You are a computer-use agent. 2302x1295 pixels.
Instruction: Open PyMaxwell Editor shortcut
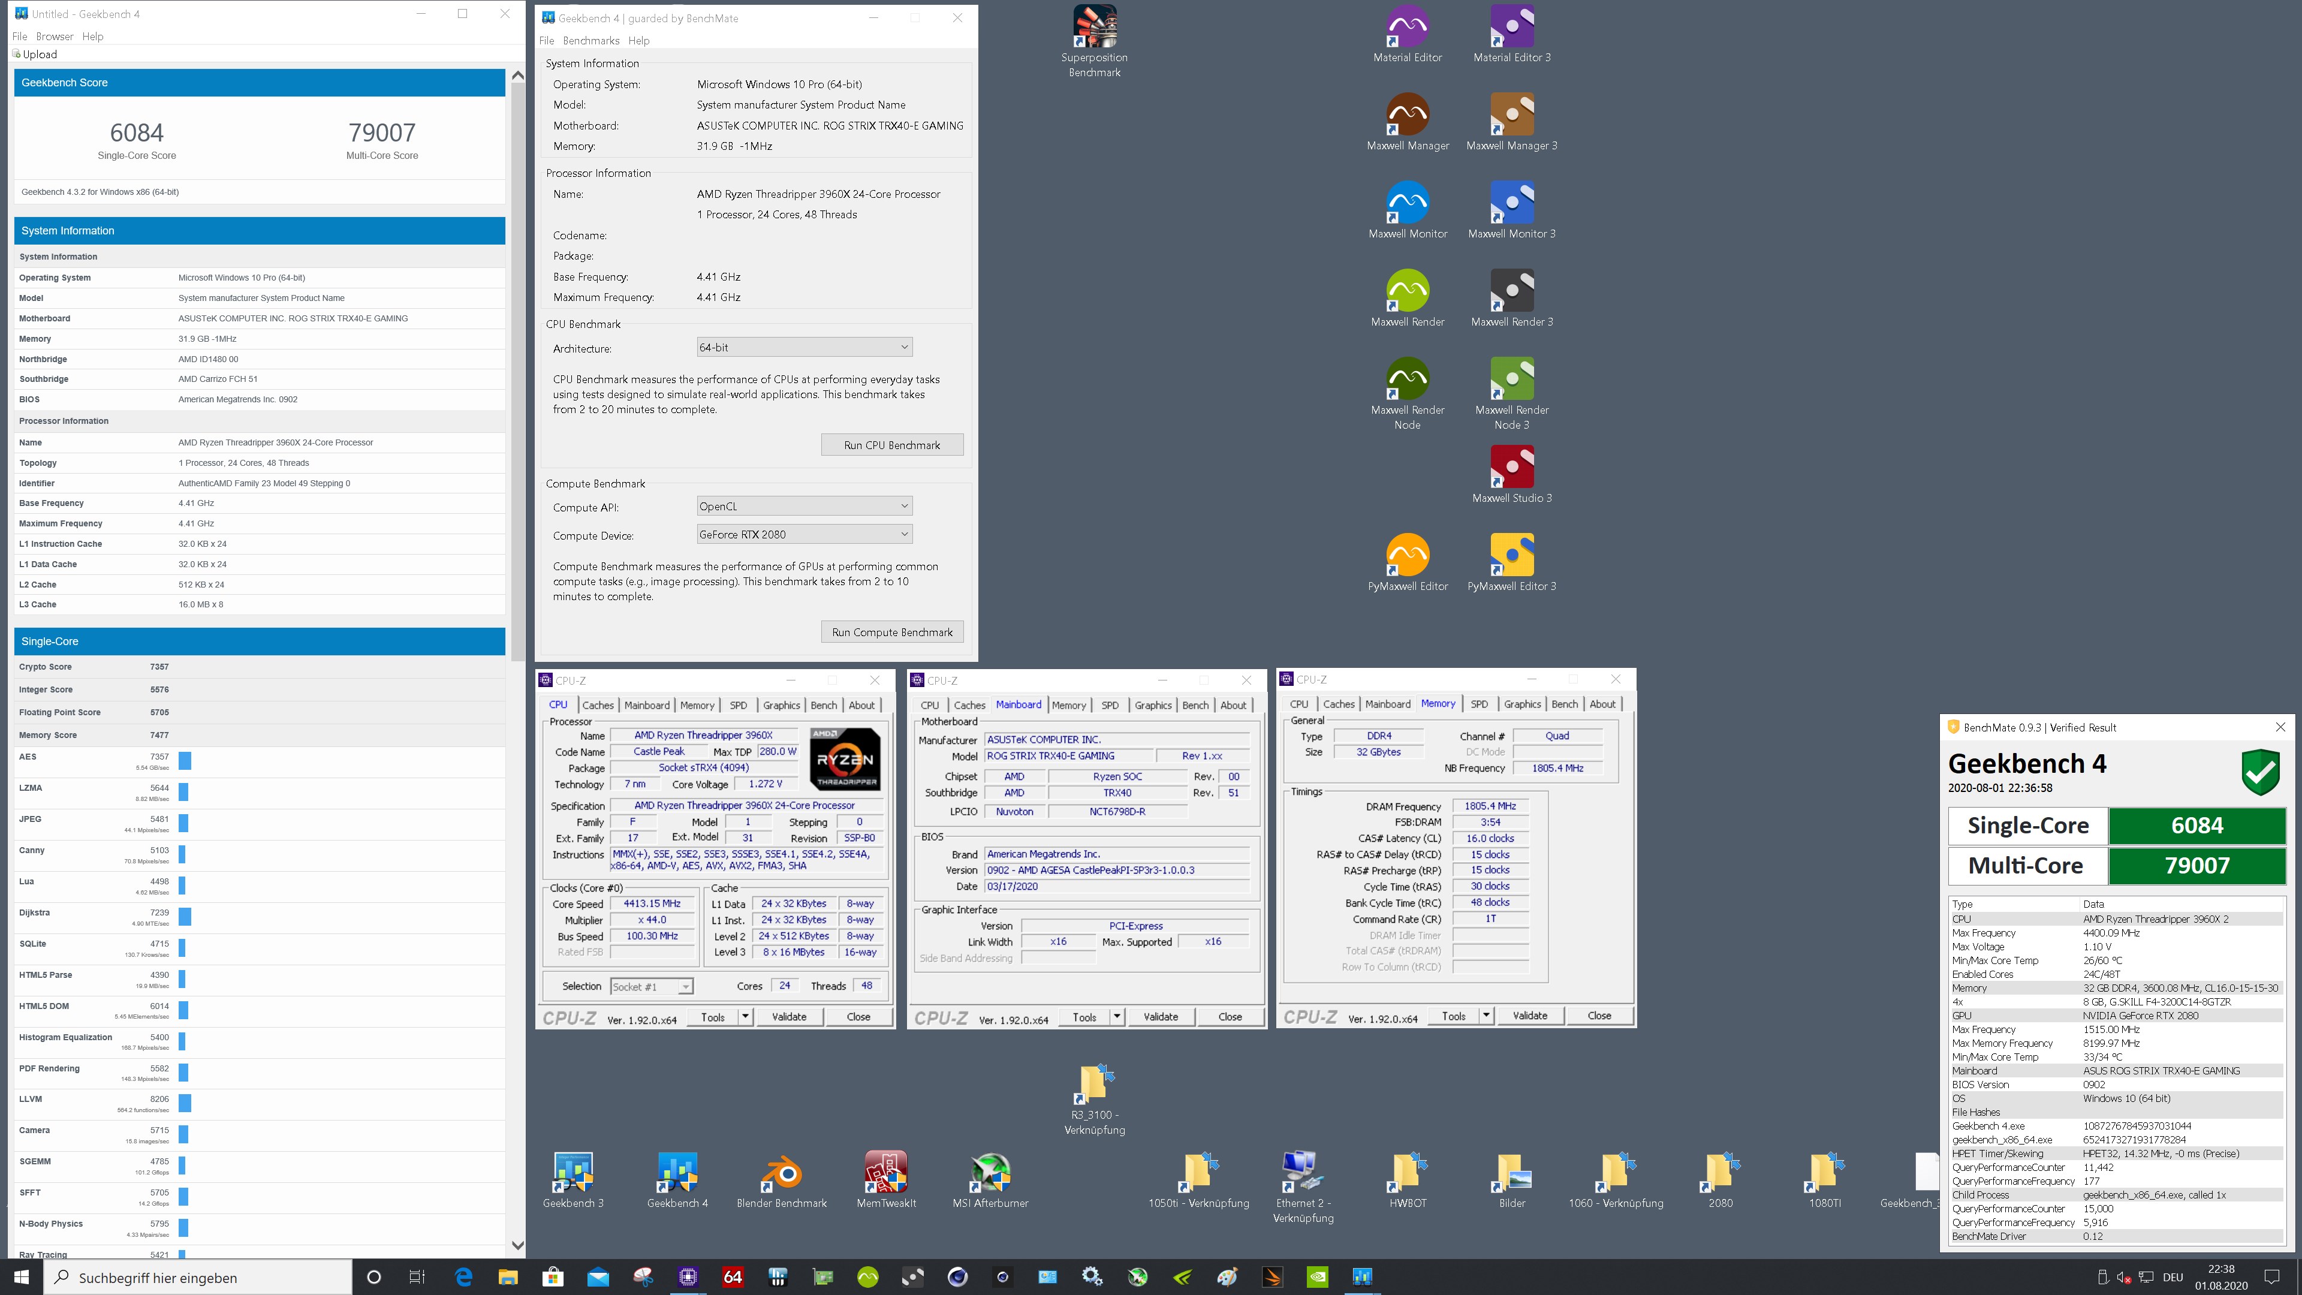pos(1408,563)
